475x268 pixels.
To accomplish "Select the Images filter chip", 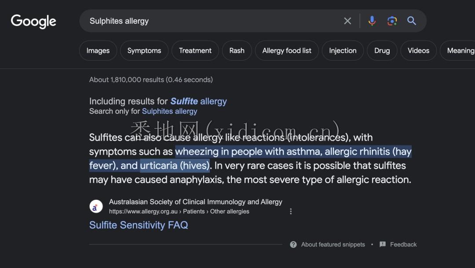I will (x=98, y=51).
